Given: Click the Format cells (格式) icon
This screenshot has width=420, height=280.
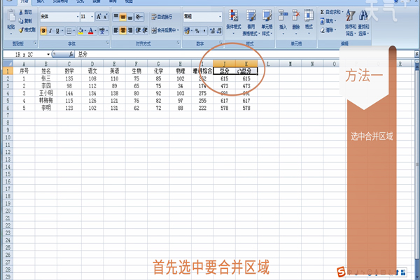Looking at the screenshot, I should click(x=309, y=15).
